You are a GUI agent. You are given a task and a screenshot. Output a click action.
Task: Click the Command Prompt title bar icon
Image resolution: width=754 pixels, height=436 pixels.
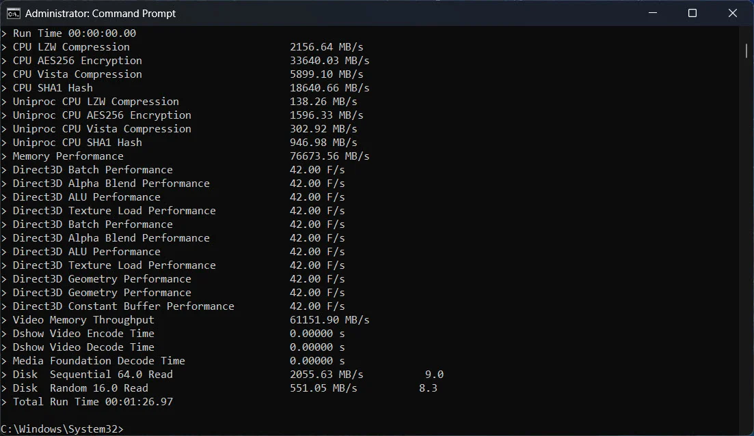[14, 14]
